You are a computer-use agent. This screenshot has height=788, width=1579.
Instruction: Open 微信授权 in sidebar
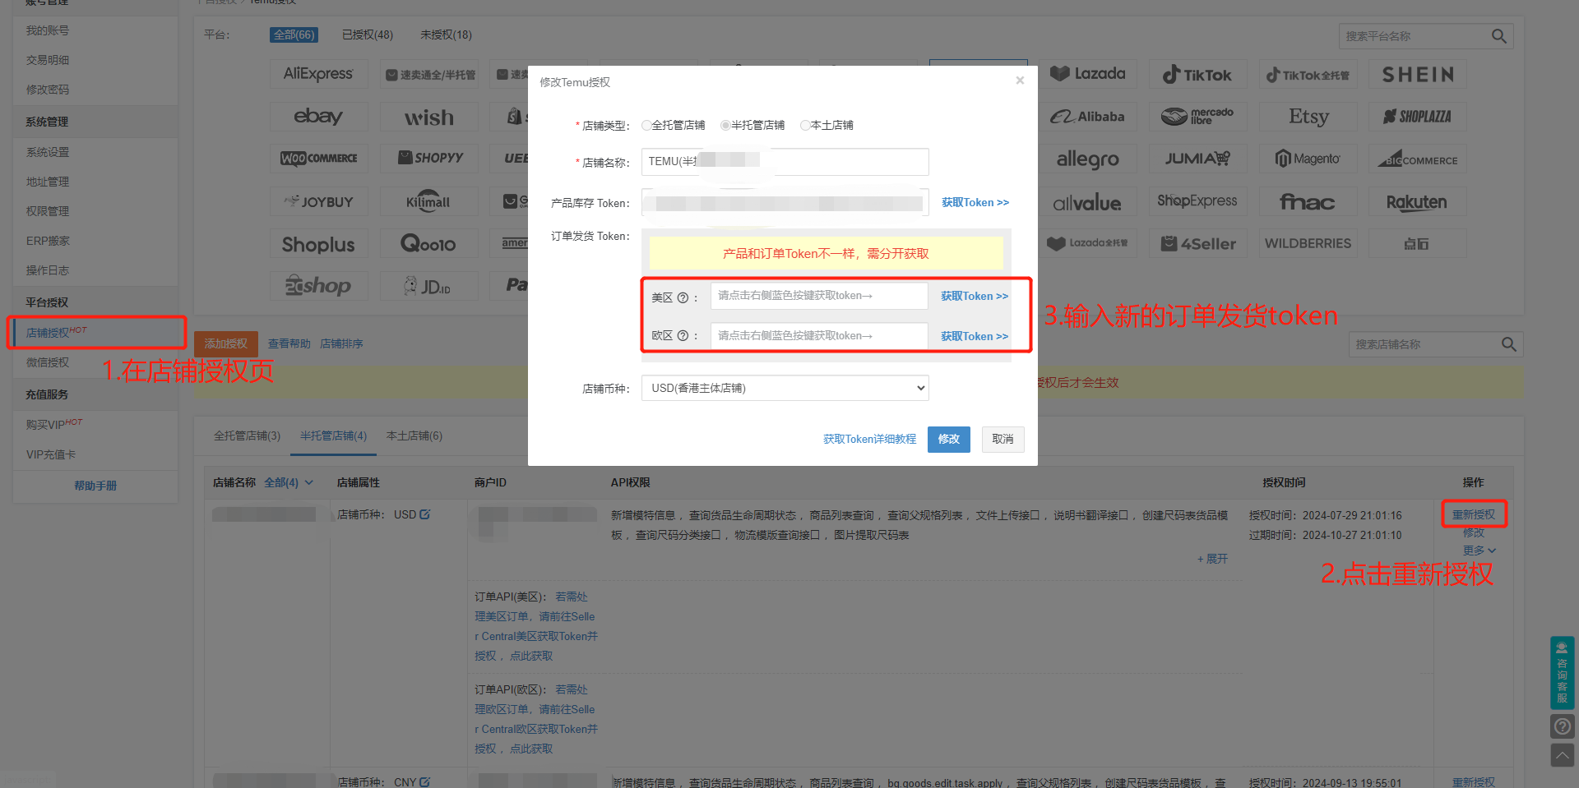[x=48, y=362]
